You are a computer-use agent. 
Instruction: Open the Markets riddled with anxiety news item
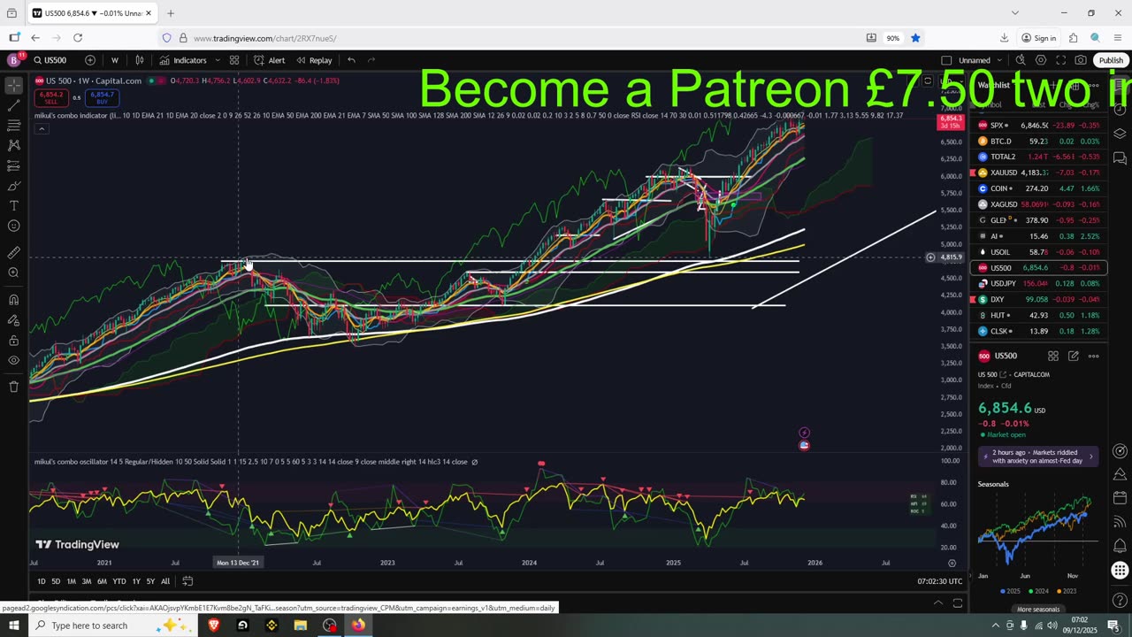[1038, 457]
